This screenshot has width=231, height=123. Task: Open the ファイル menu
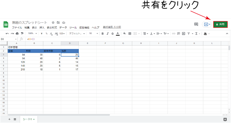coord(17,28)
